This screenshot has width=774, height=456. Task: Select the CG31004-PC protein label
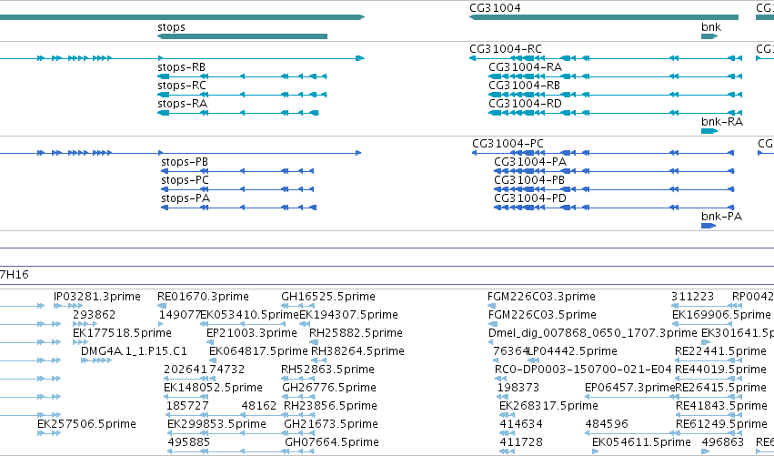pos(508,144)
